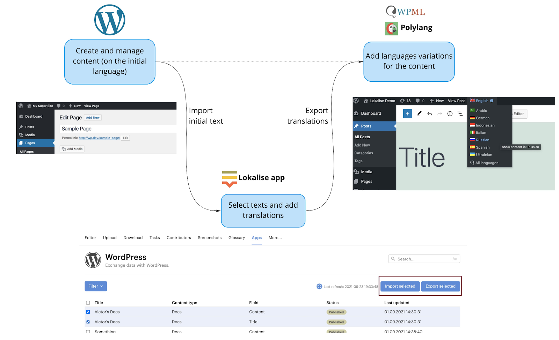Screen dimensions: 559x340
Task: Switch to the Glossary tab
Action: (237, 238)
